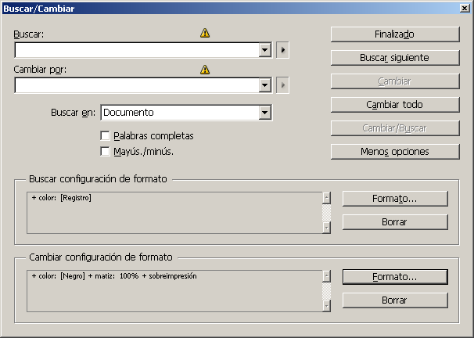Collapse the dialog with Menos opciones

point(395,152)
